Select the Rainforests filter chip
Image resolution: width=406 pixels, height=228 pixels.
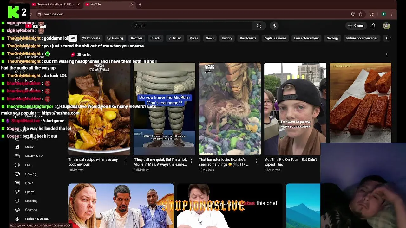248,38
